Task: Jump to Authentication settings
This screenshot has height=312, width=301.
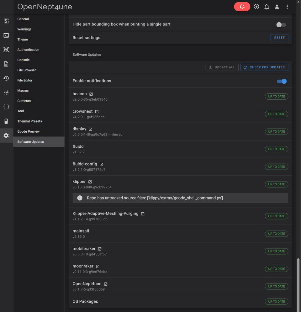Action: [39, 50]
